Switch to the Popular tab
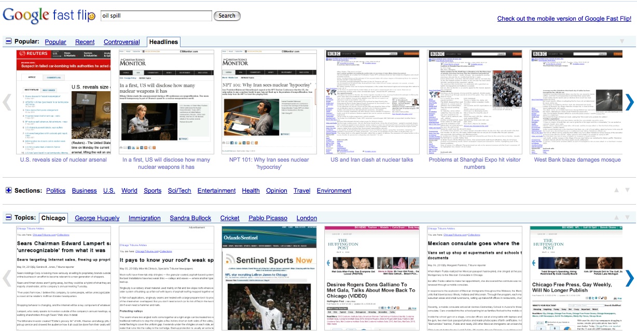 click(56, 42)
